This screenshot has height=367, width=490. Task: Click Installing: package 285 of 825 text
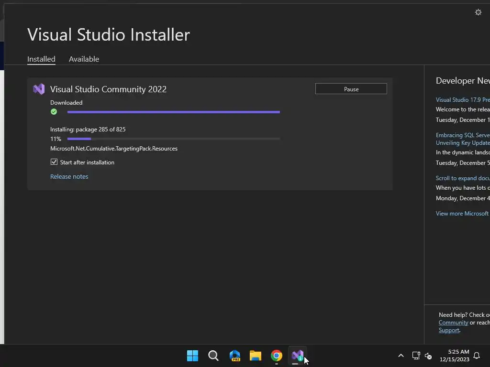coord(88,129)
